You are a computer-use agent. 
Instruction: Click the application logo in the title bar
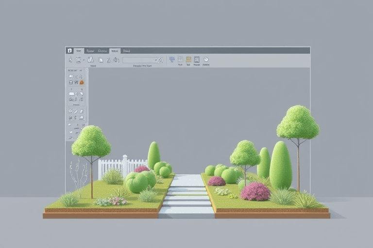tap(69, 50)
